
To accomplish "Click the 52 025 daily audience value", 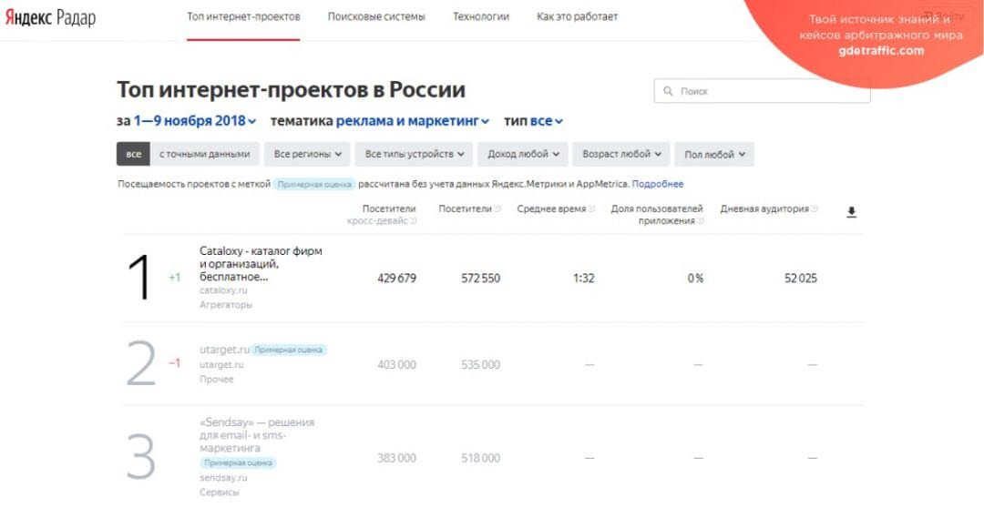I will 801,279.
